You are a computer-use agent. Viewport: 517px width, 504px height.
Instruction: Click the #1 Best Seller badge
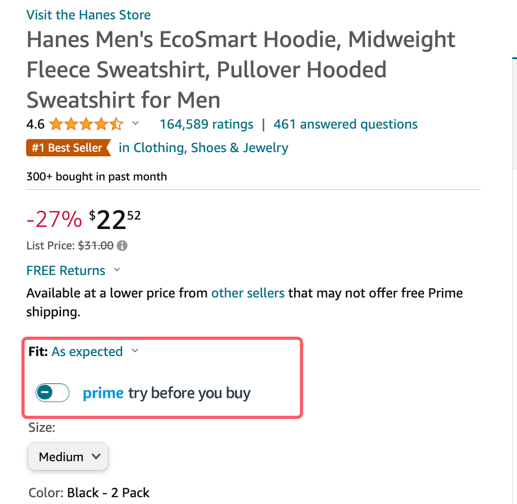[x=68, y=148]
